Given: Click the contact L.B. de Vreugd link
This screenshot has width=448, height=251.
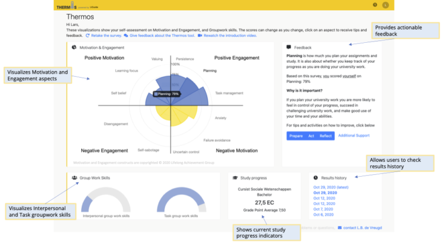Looking at the screenshot, I should pos(365,227).
